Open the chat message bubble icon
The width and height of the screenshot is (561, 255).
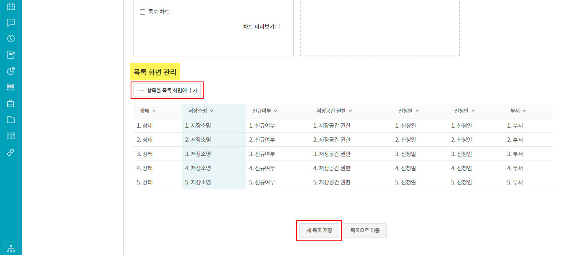[x=11, y=22]
